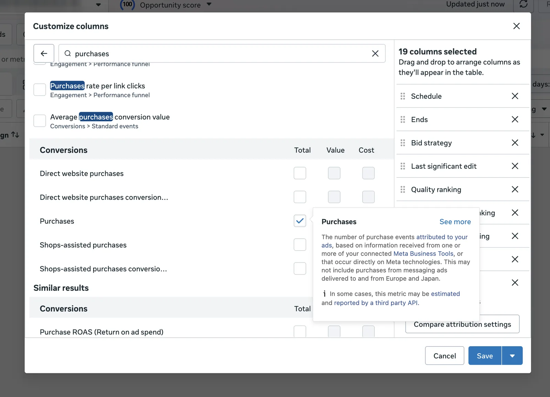The image size is (550, 397).
Task: Click Compare attribution settings button
Action: click(462, 324)
